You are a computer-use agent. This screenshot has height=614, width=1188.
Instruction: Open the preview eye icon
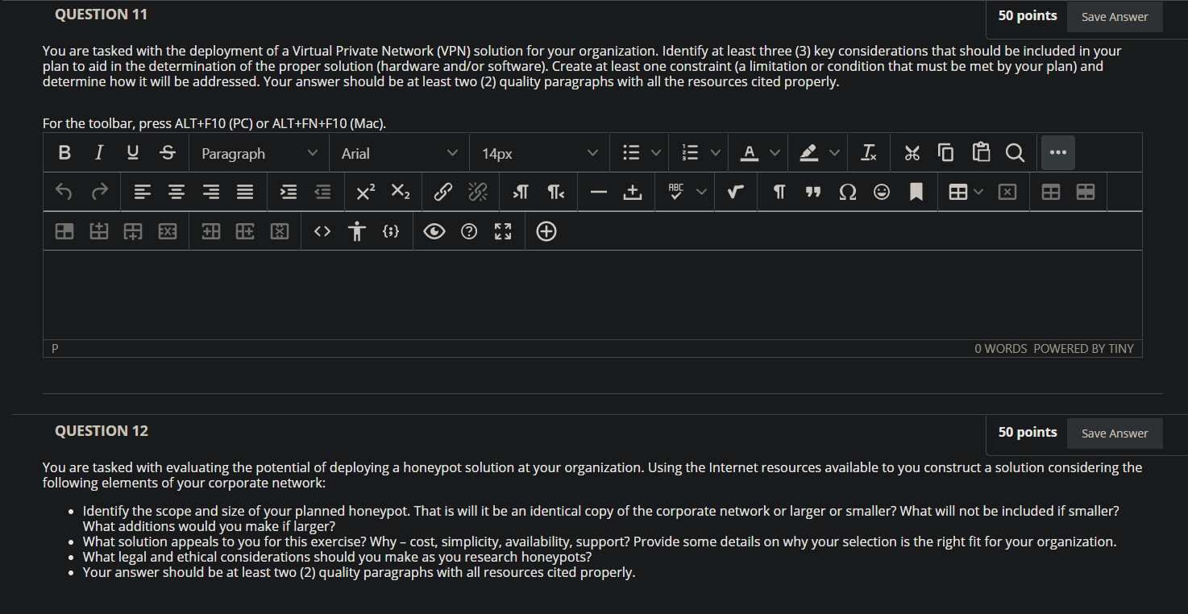coord(434,231)
